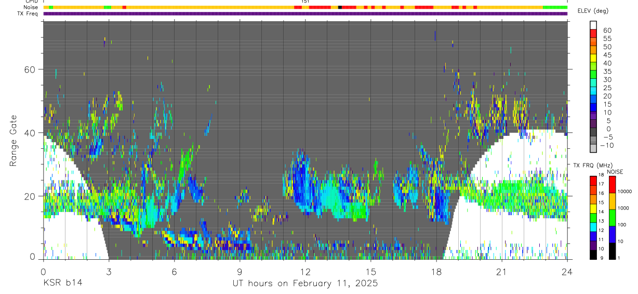Click the red 10000 noise level swatch
This screenshot has width=638, height=294.
click(x=613, y=185)
